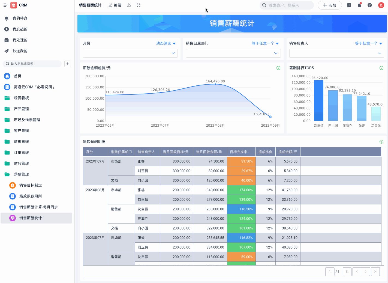Open notifications bell in top bar
The width and height of the screenshot is (388, 283).
[359, 5]
